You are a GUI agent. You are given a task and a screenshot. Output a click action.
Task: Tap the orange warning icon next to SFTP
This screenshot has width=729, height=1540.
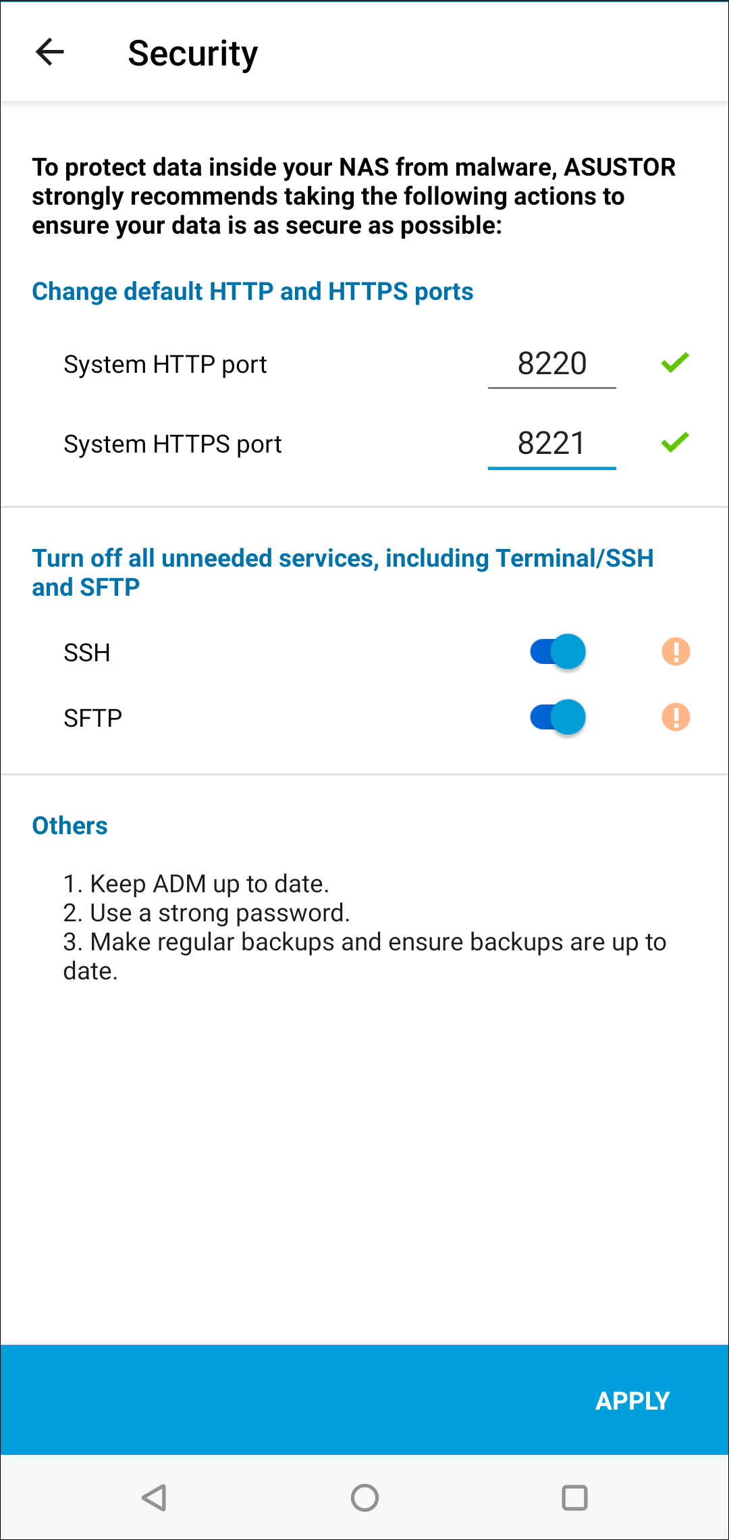click(676, 717)
